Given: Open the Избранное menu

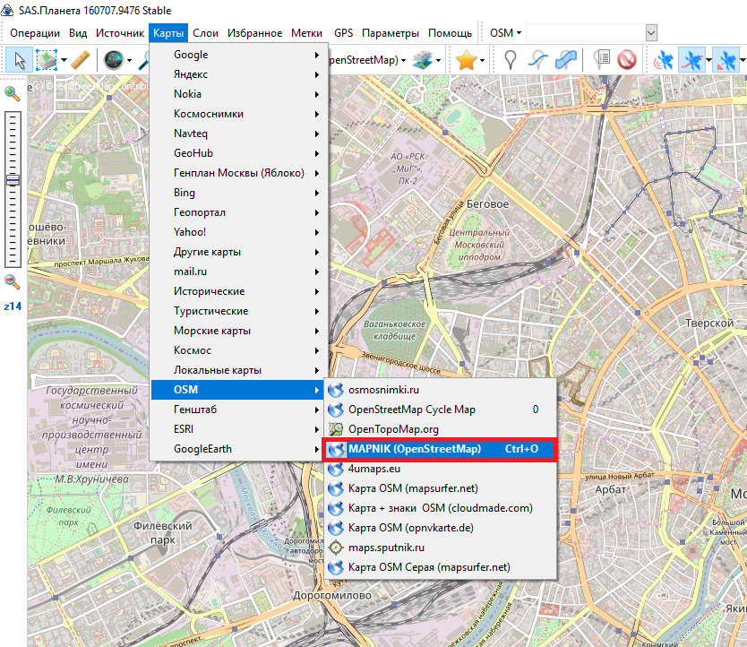Looking at the screenshot, I should 255,33.
